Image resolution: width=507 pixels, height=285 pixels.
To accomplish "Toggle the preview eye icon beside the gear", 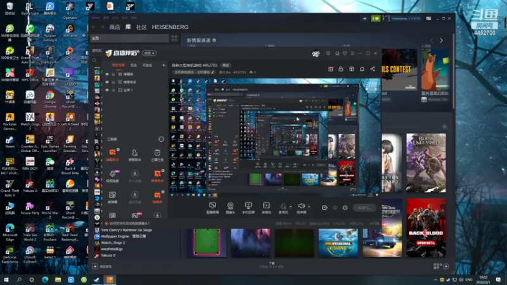I will 335,208.
